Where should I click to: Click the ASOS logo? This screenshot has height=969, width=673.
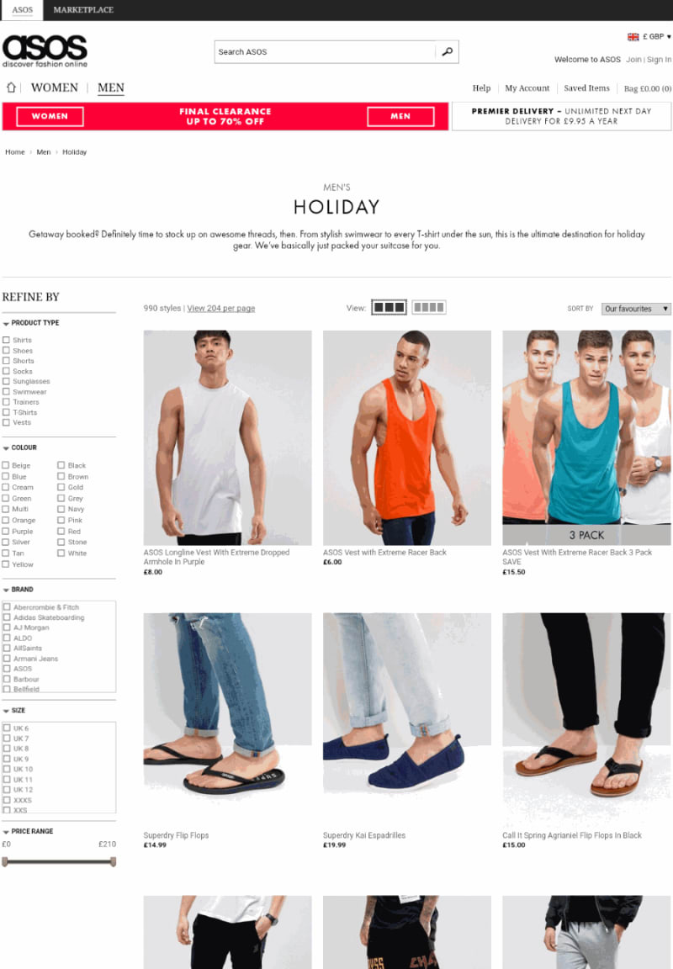(45, 50)
